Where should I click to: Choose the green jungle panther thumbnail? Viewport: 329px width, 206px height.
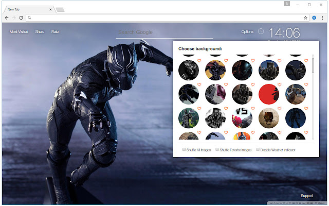(x=189, y=118)
